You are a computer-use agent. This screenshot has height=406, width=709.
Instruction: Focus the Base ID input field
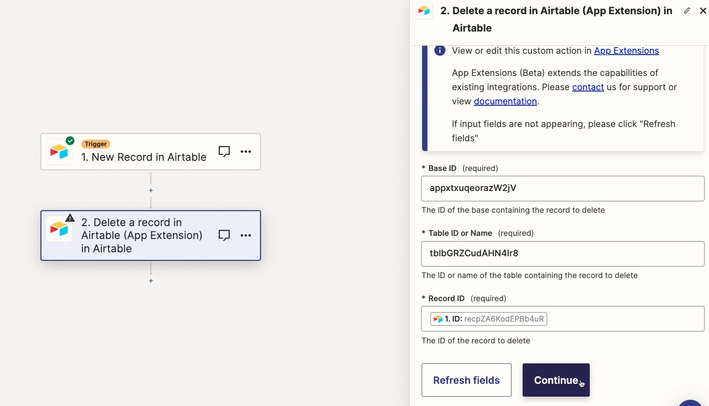click(x=563, y=188)
